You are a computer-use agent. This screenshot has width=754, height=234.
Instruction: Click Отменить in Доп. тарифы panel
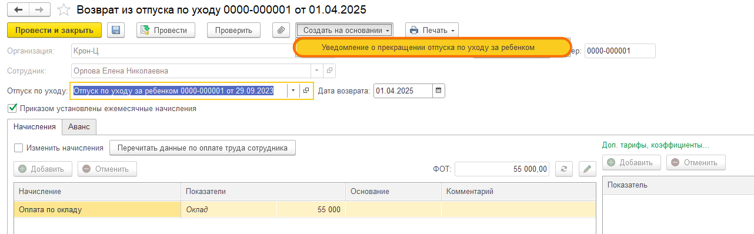[696, 163]
